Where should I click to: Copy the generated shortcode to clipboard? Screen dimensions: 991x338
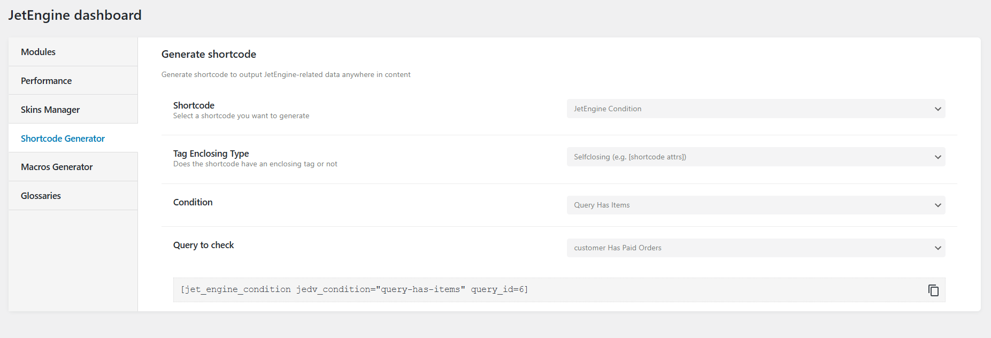(x=933, y=290)
